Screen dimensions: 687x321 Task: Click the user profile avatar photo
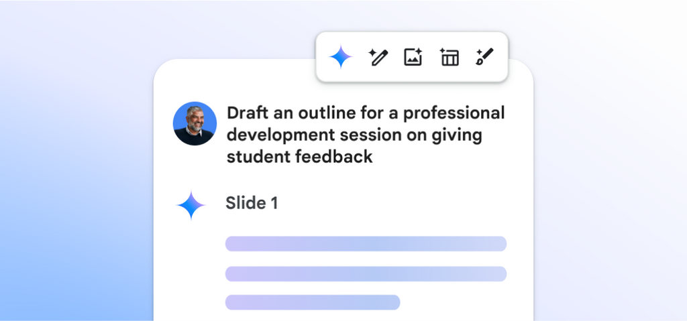click(195, 124)
